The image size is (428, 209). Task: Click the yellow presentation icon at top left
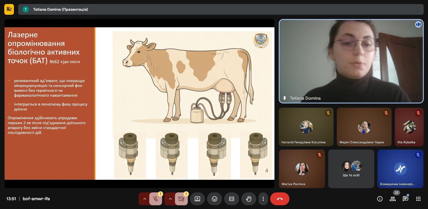[x=9, y=9]
